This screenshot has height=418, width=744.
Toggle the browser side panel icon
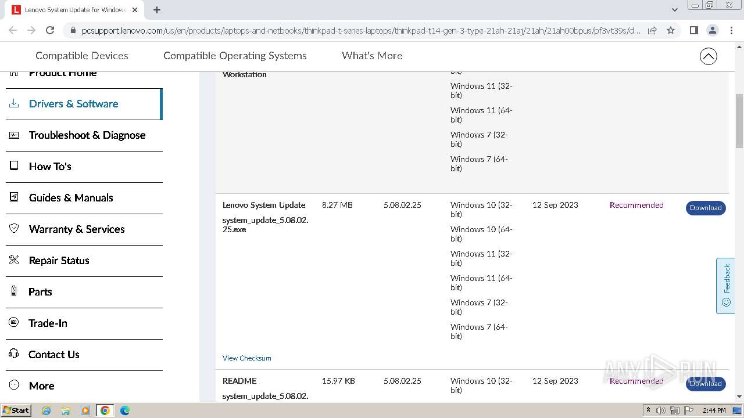click(693, 30)
